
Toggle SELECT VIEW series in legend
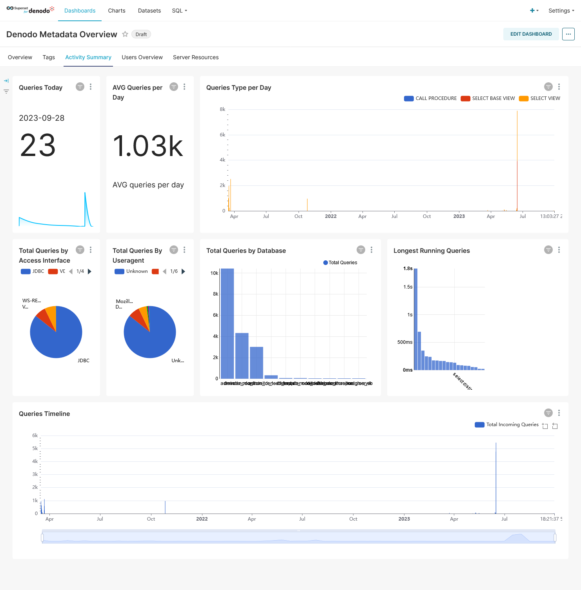click(539, 98)
